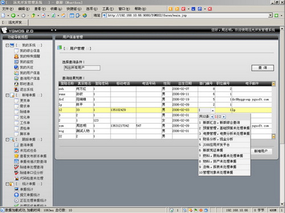Click the home page toolbar icon
This screenshot has width=285, height=213.
coord(63,15)
